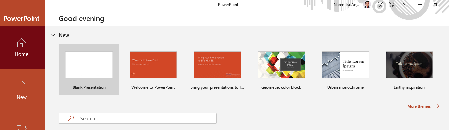Image resolution: width=449 pixels, height=130 pixels.
Task: Click the Geometric color block label
Action: pos(281,87)
